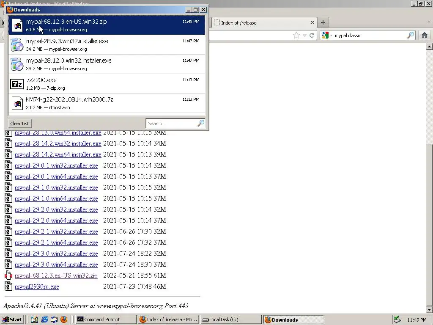Click installer disc icon of mypal-28.12.0 download
Screen dimensions: 433x325
tap(17, 64)
